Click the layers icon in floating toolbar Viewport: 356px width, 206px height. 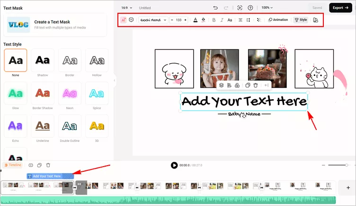(x=222, y=85)
